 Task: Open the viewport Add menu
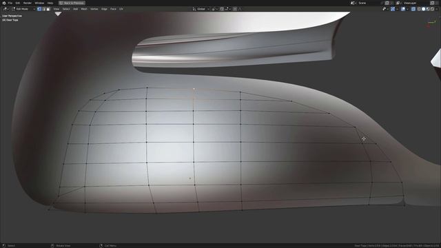(x=75, y=9)
